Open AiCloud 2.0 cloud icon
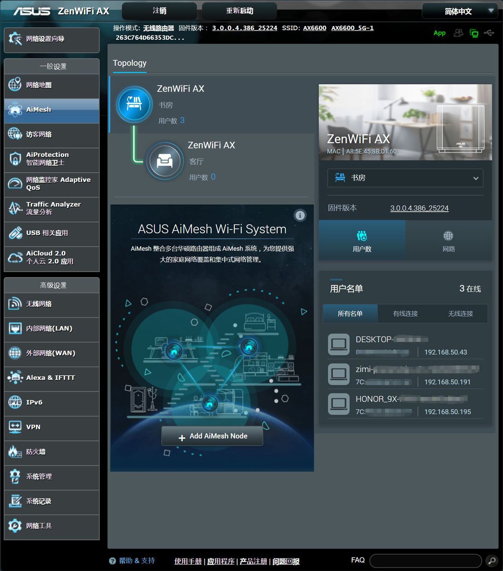503x571 pixels. point(15,257)
